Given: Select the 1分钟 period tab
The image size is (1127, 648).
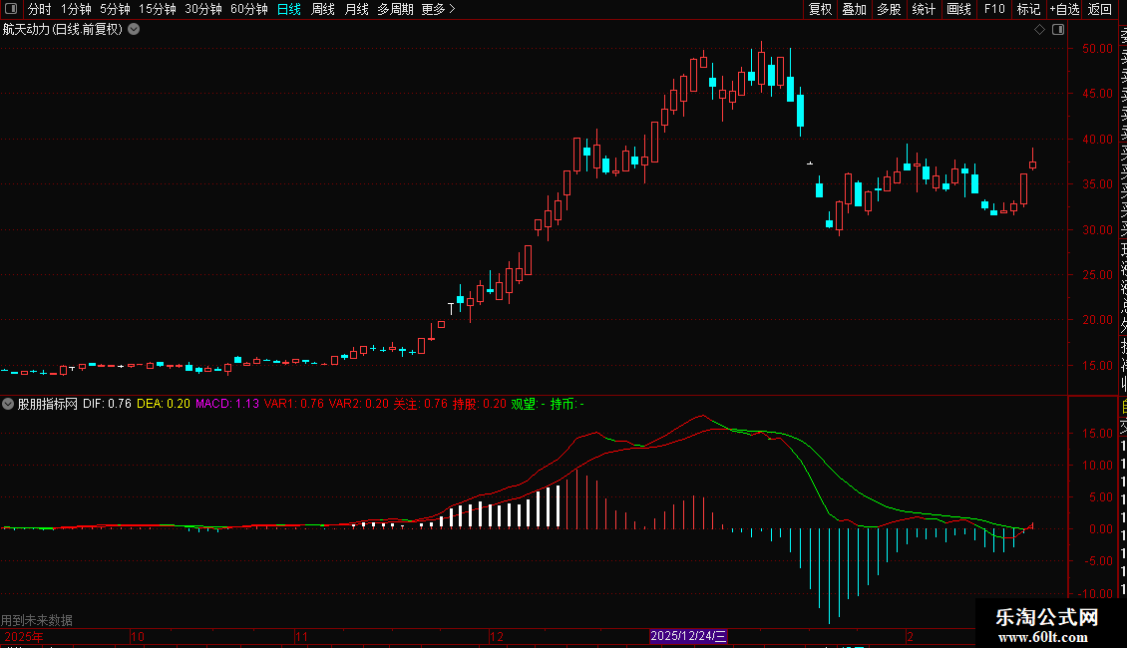Looking at the screenshot, I should (x=76, y=9).
